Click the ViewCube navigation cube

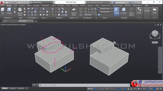155,33
